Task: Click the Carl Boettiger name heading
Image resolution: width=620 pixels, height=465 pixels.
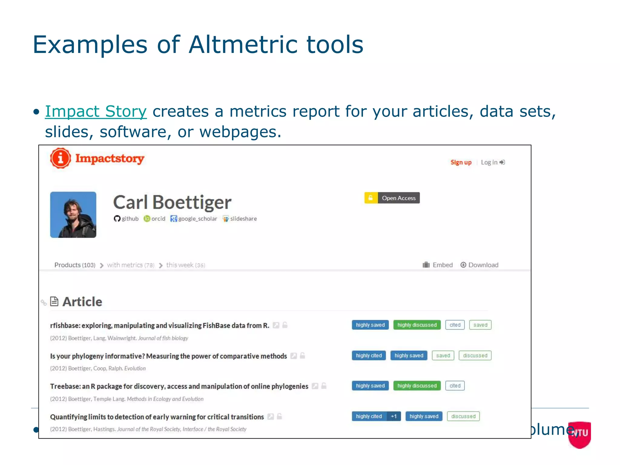Action: pos(172,202)
